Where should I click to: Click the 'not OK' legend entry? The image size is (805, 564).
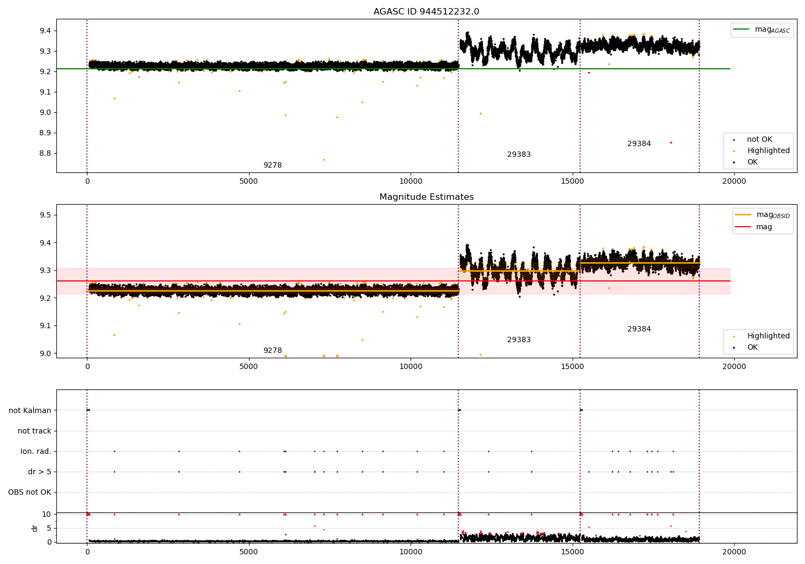click(x=758, y=140)
